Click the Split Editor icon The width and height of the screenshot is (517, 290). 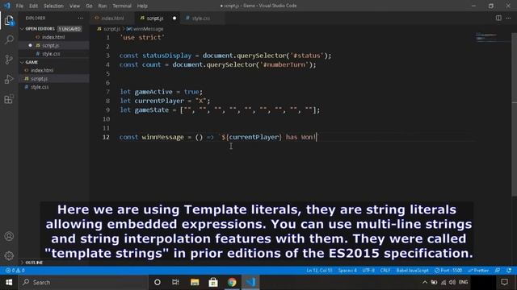tap(498, 18)
